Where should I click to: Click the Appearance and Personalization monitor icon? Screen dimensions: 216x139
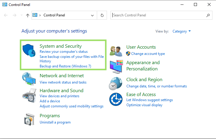point(116,67)
